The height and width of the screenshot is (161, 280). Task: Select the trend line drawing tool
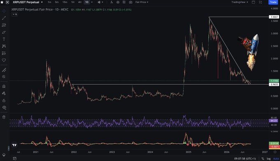tap(4, 18)
